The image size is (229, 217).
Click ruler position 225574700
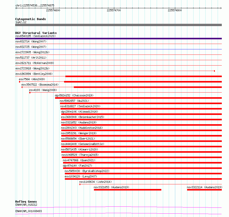pyautogui.click(x=114, y=10)
